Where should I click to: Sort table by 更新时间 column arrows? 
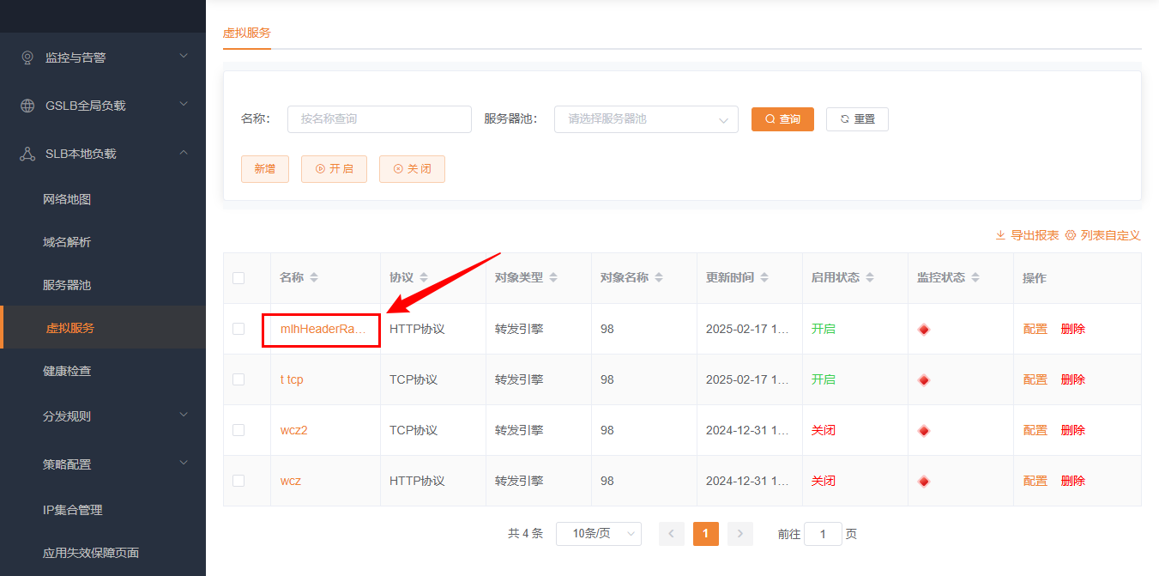click(x=764, y=278)
